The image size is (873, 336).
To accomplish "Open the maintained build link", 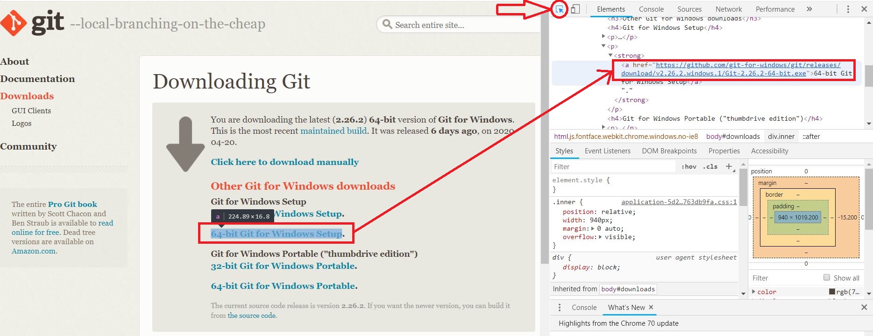I will pyautogui.click(x=334, y=131).
